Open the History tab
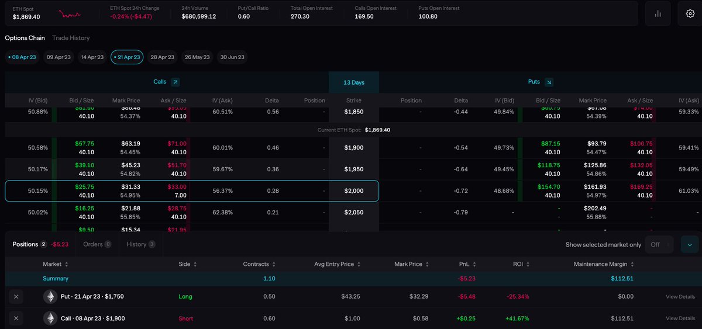This screenshot has width=702, height=329. click(x=141, y=244)
